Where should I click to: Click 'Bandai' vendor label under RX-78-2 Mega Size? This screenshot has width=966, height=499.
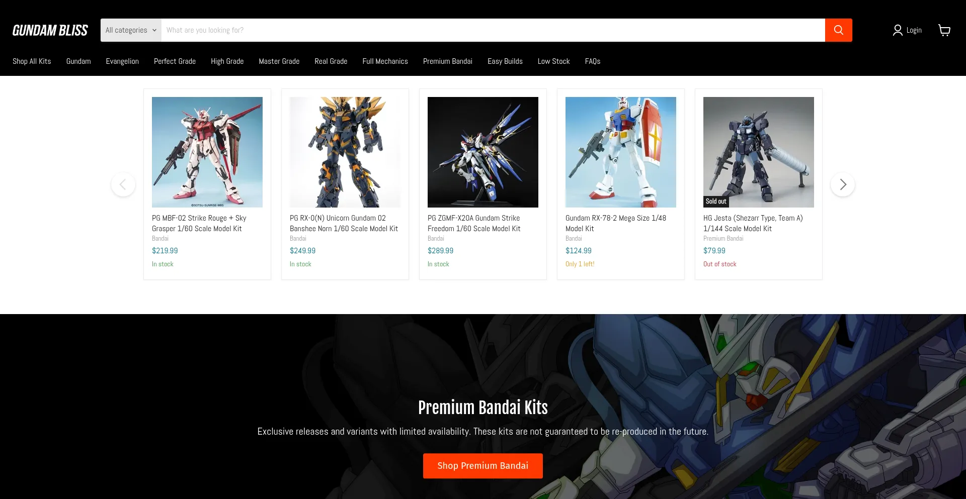coord(574,239)
